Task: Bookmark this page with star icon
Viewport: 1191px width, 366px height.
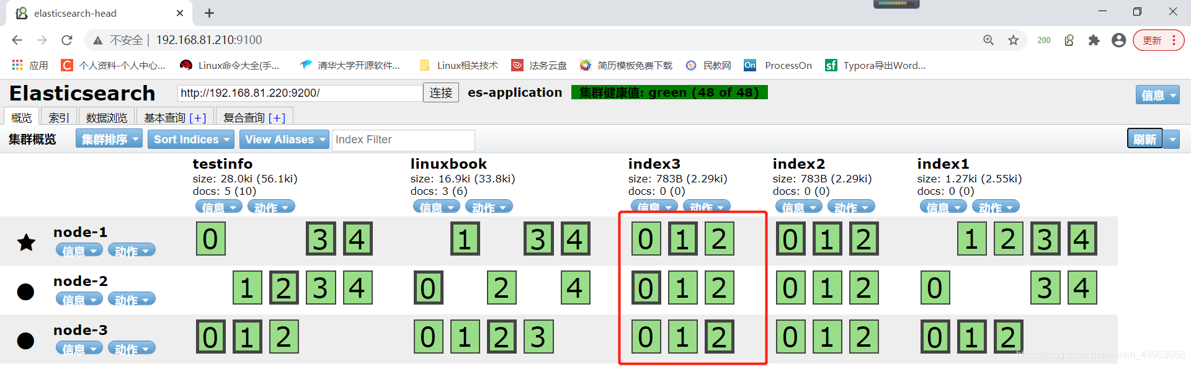Action: (1014, 40)
